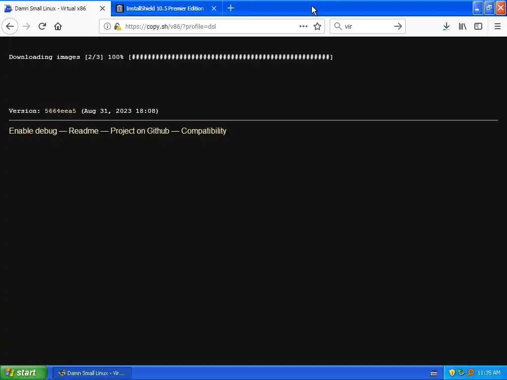Select Damn Small Linux taskbar button
Screen dimensions: 507x380
pos(92,373)
